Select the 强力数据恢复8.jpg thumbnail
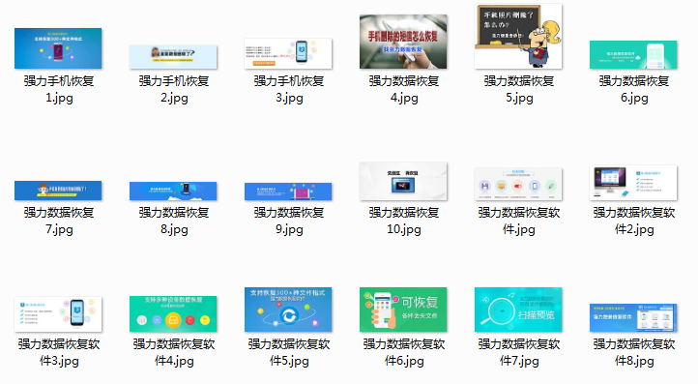698x384 pixels. 173,191
